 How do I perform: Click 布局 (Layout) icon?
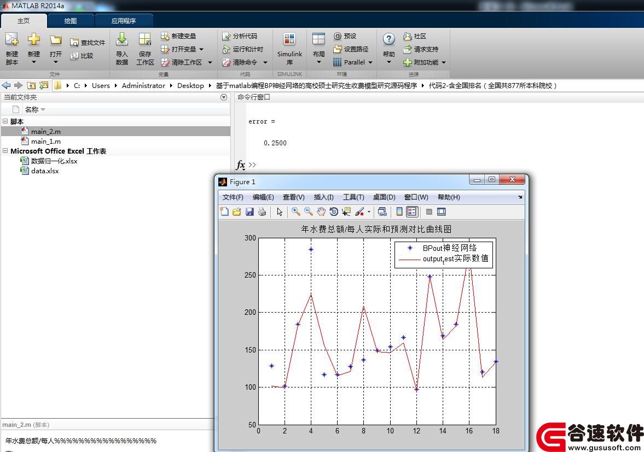pyautogui.click(x=318, y=39)
